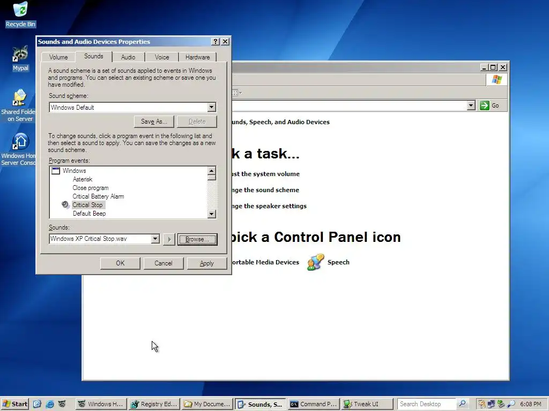Switch to the Volume tab
Viewport: 549px width, 411px height.
pos(58,57)
